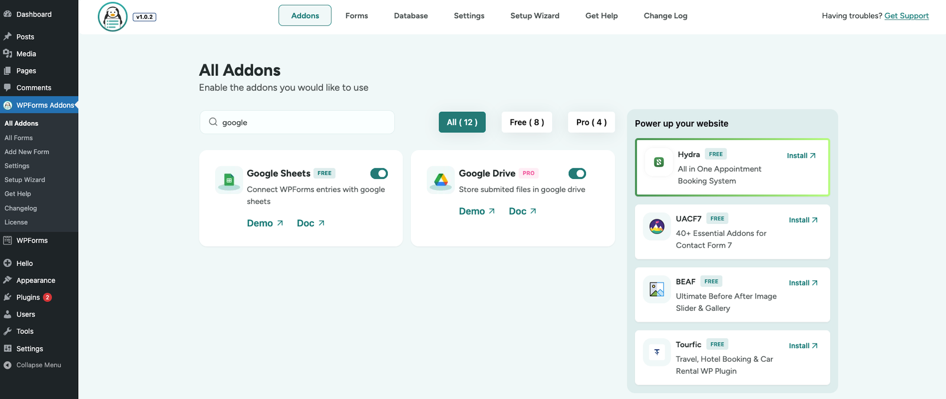Install the Hydra booking plugin
Image resolution: width=946 pixels, height=399 pixels.
tap(801, 155)
